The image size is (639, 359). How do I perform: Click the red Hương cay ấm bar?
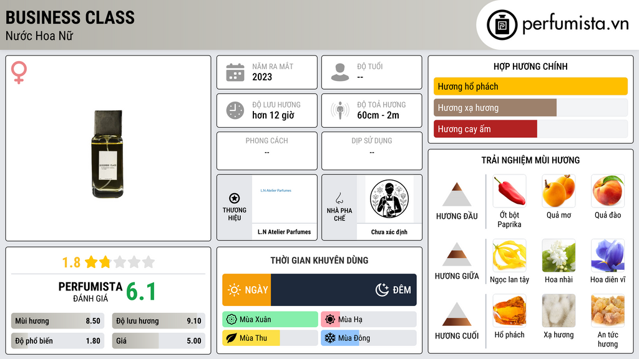485,129
